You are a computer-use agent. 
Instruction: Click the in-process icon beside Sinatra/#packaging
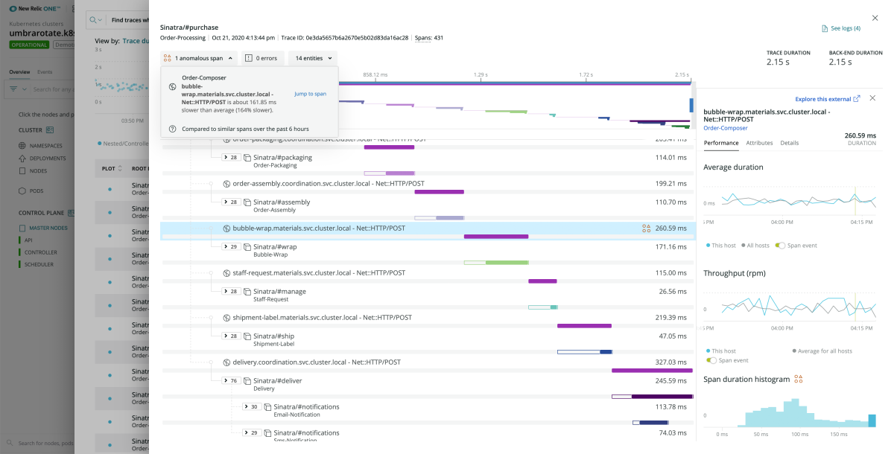pyautogui.click(x=247, y=157)
